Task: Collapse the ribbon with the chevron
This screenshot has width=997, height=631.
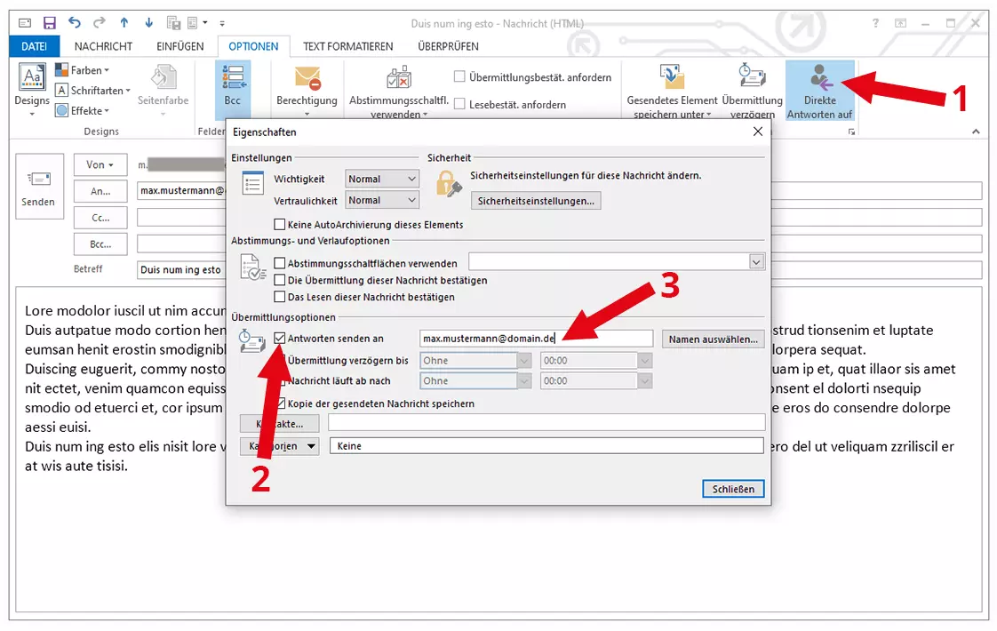Action: coord(976,132)
